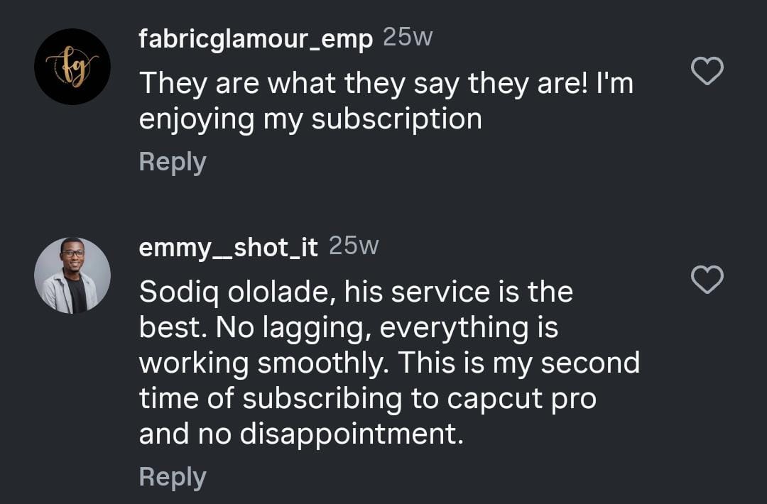
Task: Open fabricglamour_emp's username link
Action: coord(256,40)
